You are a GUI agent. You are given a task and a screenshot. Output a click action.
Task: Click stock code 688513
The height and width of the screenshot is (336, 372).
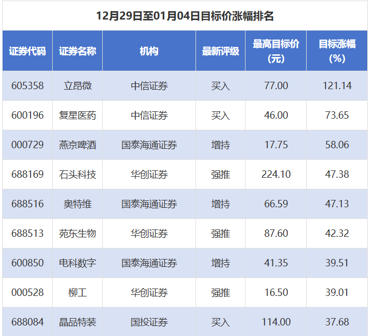click(x=27, y=233)
